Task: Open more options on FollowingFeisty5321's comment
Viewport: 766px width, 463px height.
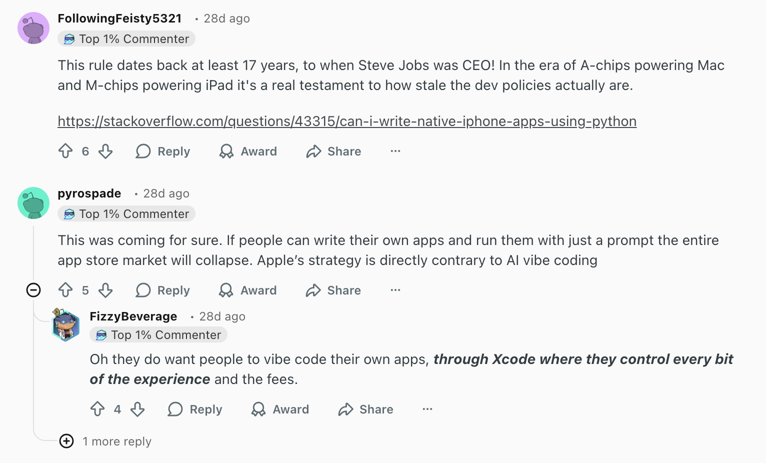Action: click(x=395, y=151)
